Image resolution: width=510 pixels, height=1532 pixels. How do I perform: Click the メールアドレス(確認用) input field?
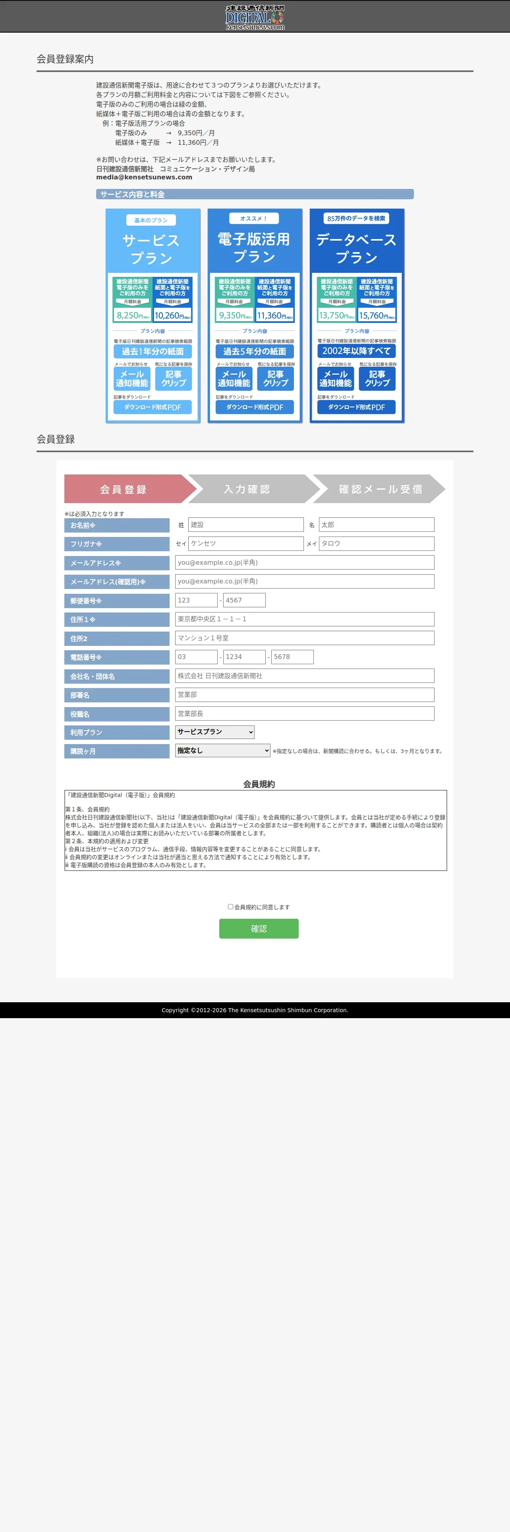(x=305, y=581)
